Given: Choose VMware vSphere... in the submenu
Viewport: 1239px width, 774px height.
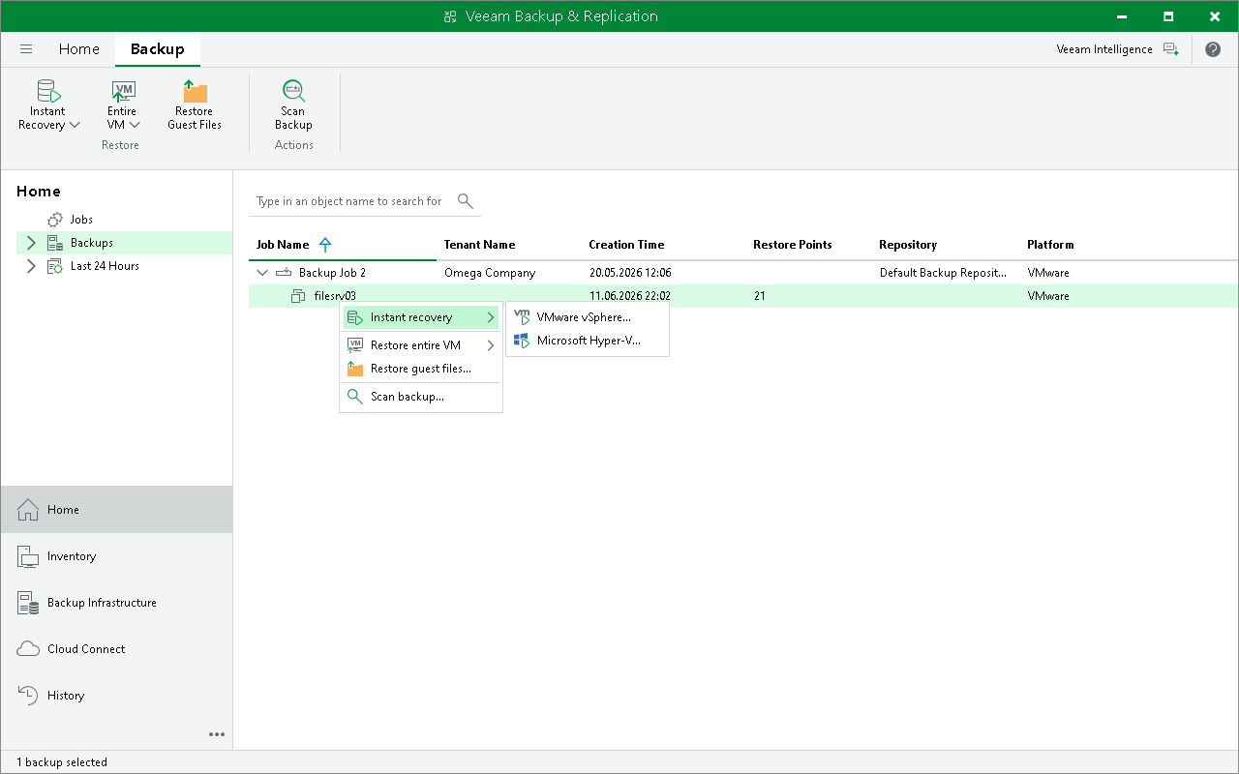Looking at the screenshot, I should [587, 317].
